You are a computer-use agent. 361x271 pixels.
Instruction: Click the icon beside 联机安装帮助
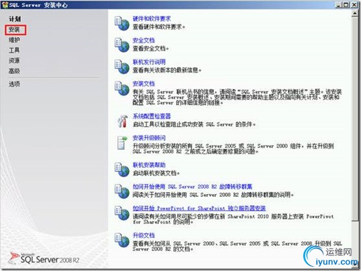click(122, 169)
